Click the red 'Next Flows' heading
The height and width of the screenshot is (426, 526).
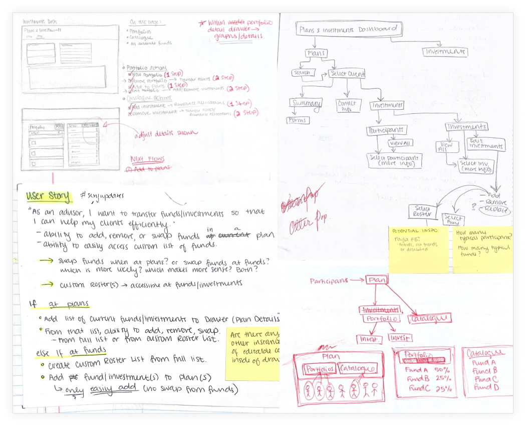click(147, 159)
